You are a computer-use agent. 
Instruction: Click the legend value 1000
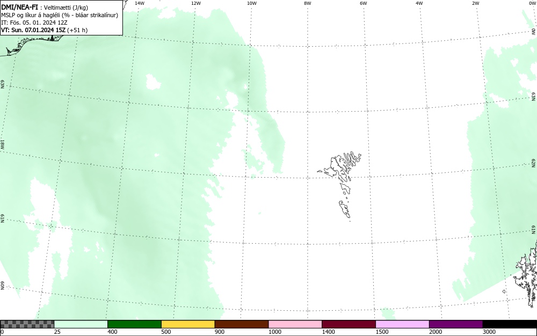(275, 332)
